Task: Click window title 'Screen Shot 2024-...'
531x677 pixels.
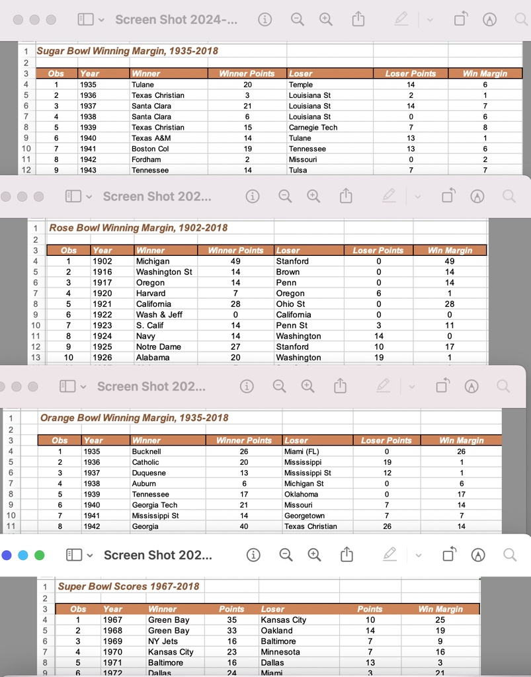Action: 176,19
